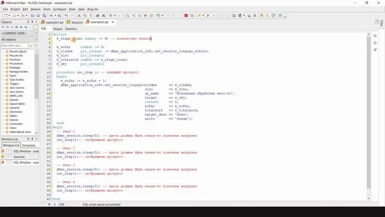Click the red Break execution icon
The width and height of the screenshot is (385, 217).
[186, 16]
